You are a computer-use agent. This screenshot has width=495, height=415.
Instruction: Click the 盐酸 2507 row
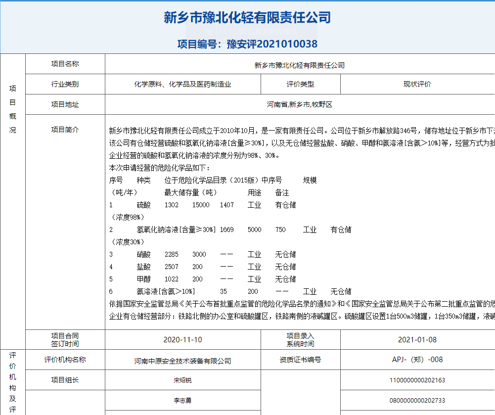(202, 267)
